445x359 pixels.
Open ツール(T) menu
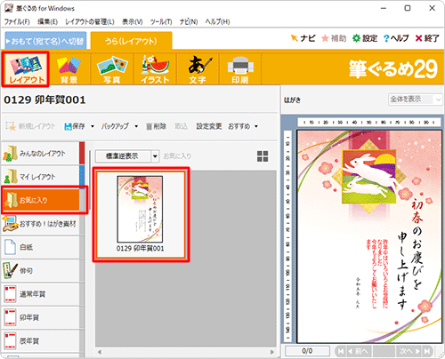click(161, 22)
